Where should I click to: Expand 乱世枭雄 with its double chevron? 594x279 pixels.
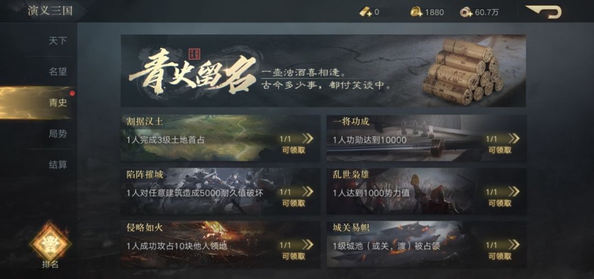(514, 192)
